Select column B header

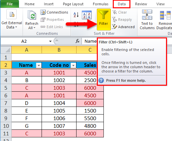59,50
